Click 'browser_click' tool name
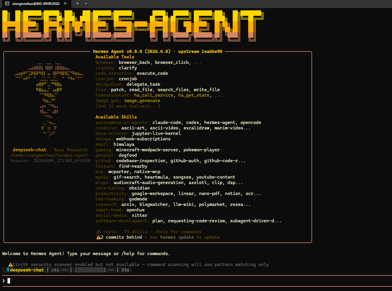 click(x=172, y=62)
